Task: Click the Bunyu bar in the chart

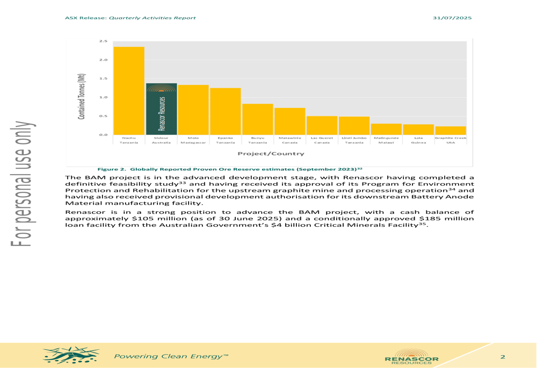Action: pos(258,119)
